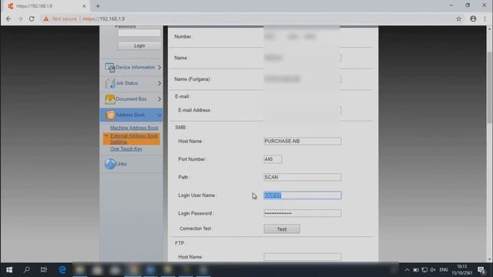Expand Document Box menu chevron
The height and width of the screenshot is (277, 493).
[159, 99]
